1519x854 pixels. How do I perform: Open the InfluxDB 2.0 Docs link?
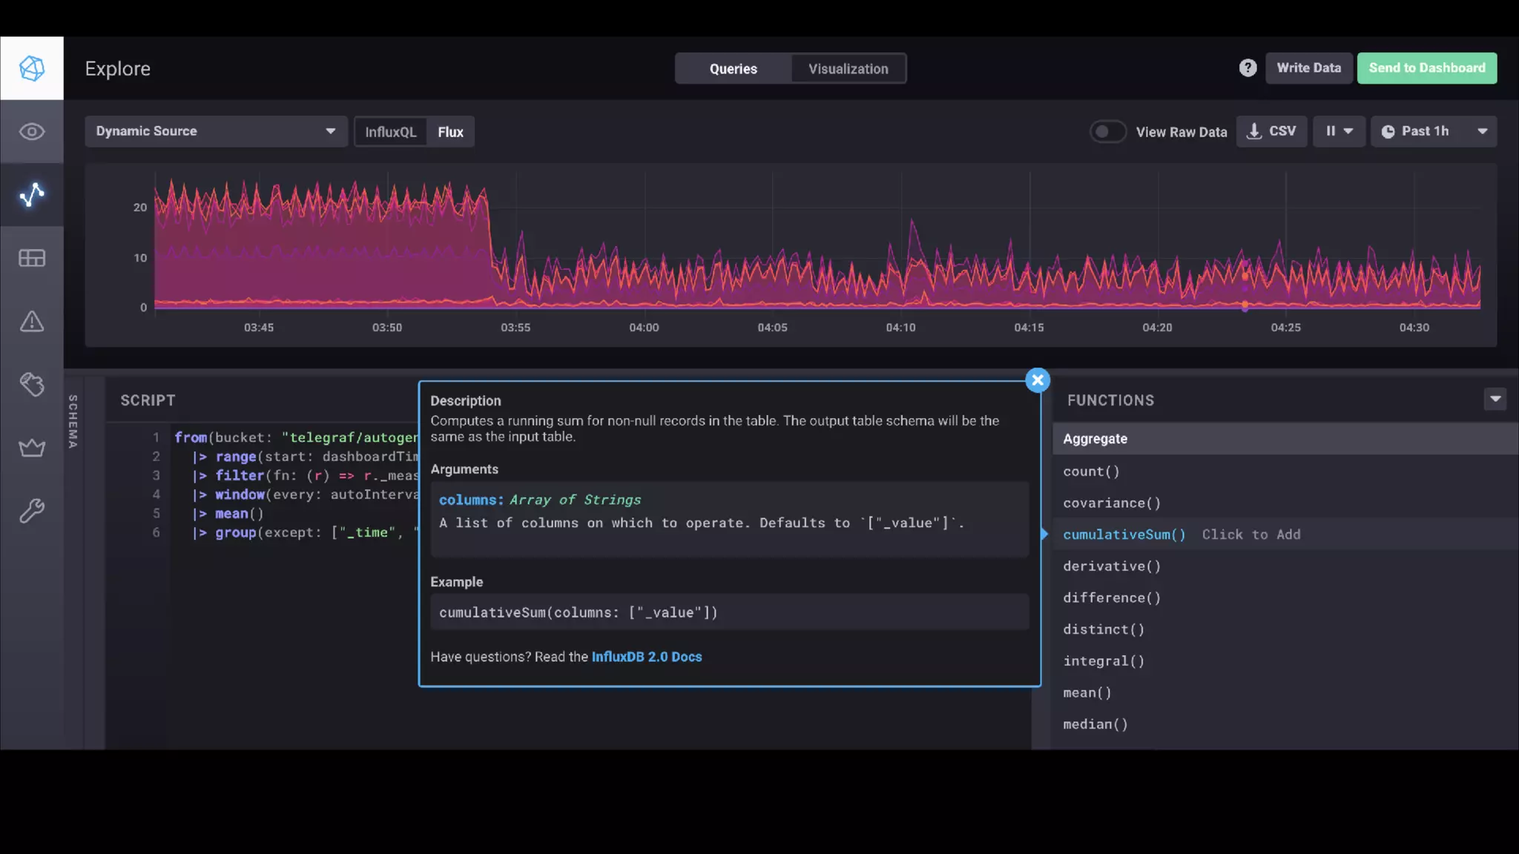(x=646, y=657)
